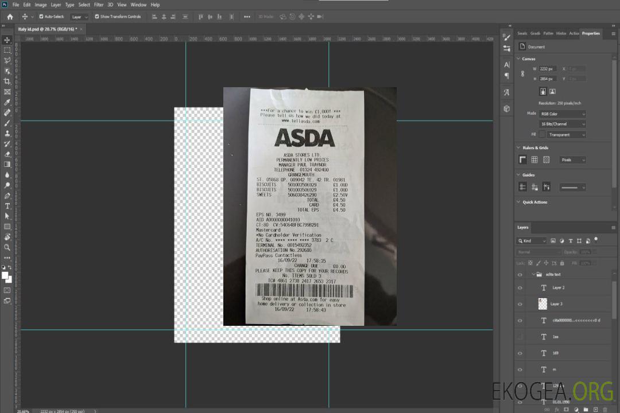The image size is (620, 413).
Task: Collapse the Quick Actions section
Action: tap(518, 202)
